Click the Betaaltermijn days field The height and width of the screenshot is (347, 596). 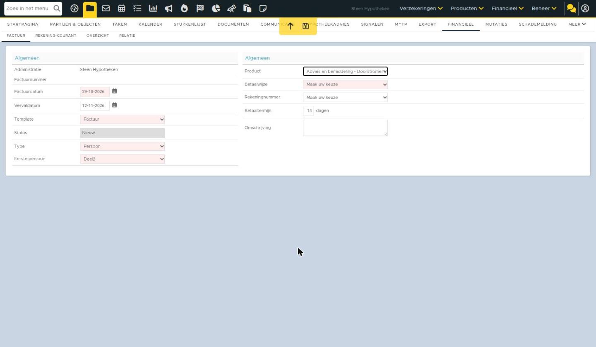308,111
